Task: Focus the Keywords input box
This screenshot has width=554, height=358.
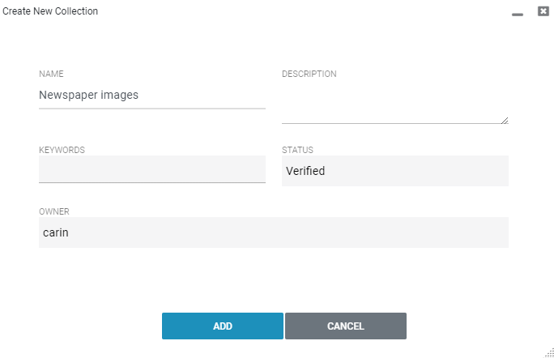Action: (x=152, y=169)
